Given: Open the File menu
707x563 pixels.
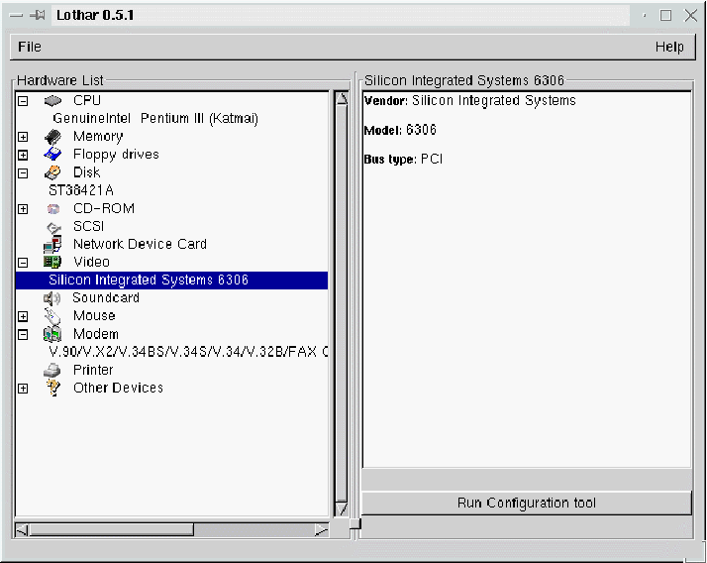Looking at the screenshot, I should pos(30,47).
